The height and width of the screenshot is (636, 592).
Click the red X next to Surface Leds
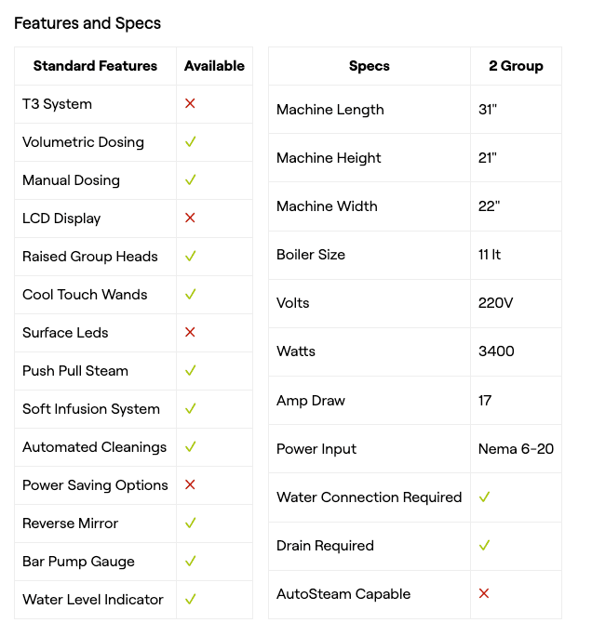coord(190,333)
